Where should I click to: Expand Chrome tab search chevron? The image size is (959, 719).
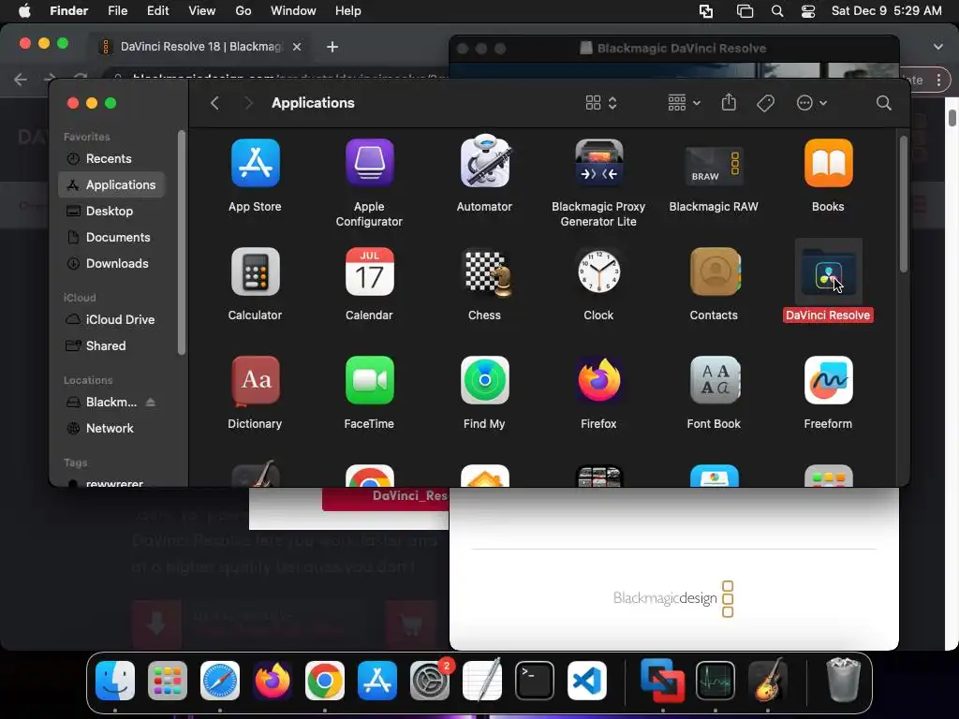point(937,47)
